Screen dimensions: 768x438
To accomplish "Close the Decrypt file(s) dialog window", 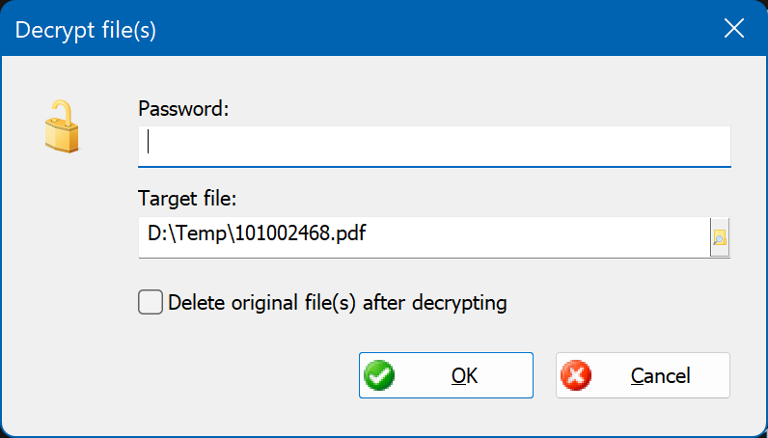I will coord(733,29).
